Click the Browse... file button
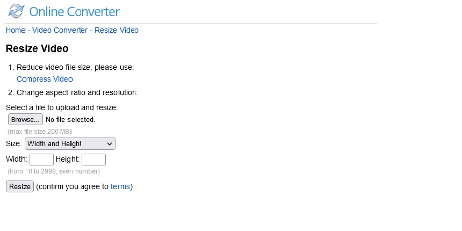The height and width of the screenshot is (231, 462). point(25,119)
